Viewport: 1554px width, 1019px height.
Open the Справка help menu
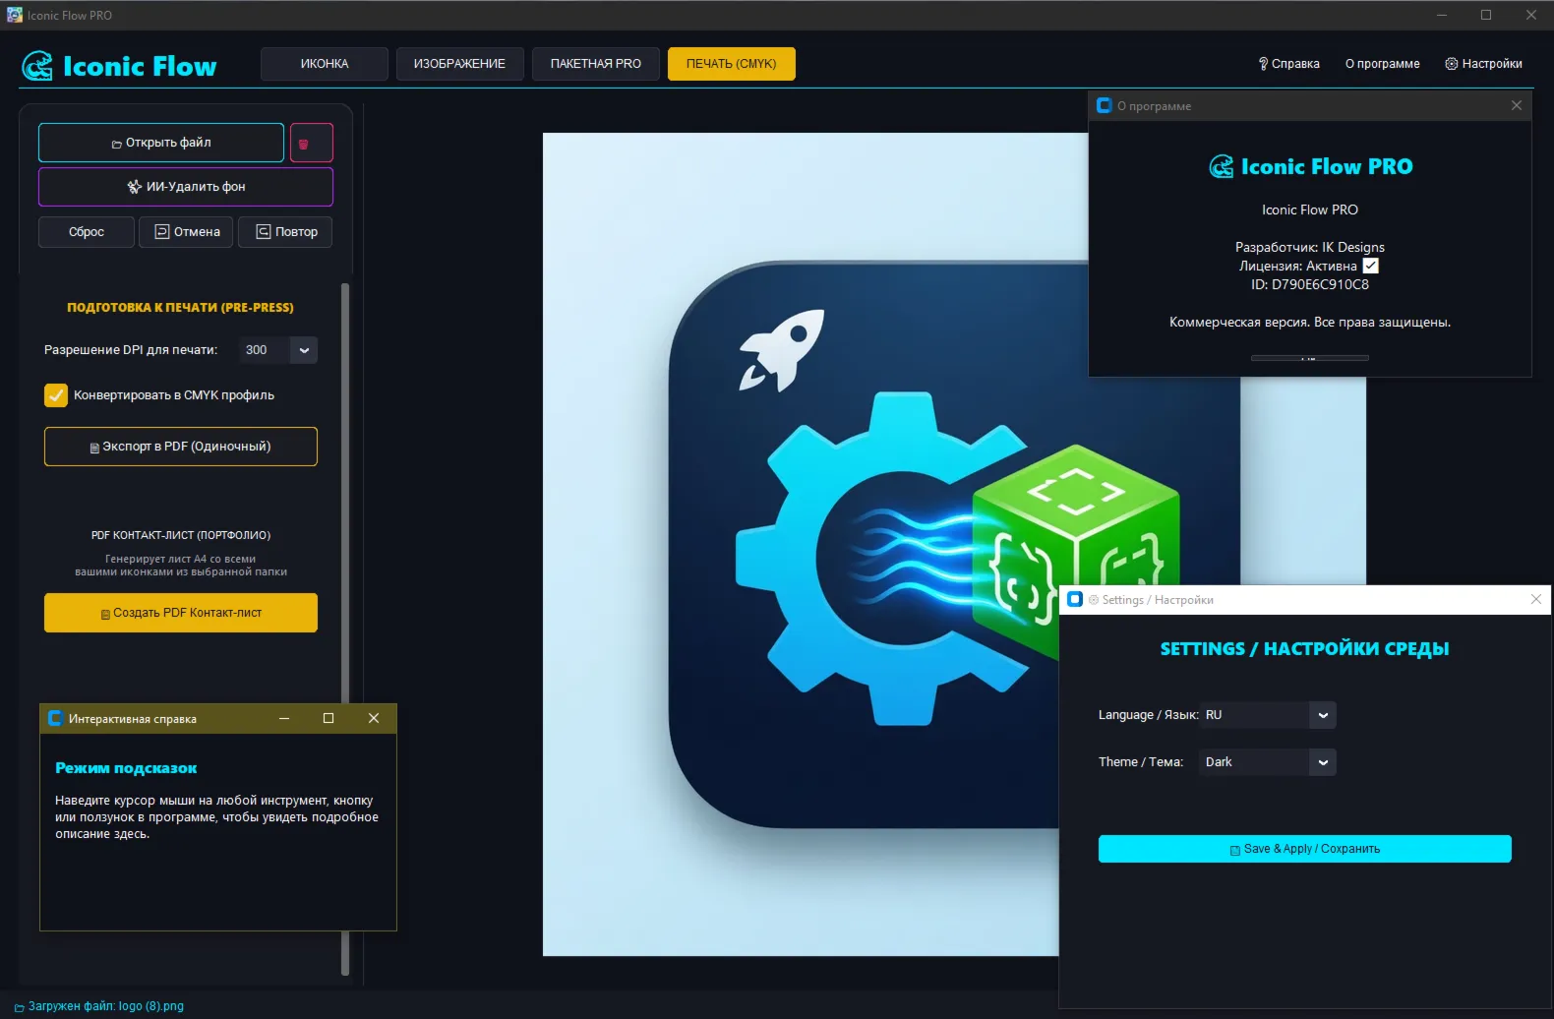[x=1288, y=64]
